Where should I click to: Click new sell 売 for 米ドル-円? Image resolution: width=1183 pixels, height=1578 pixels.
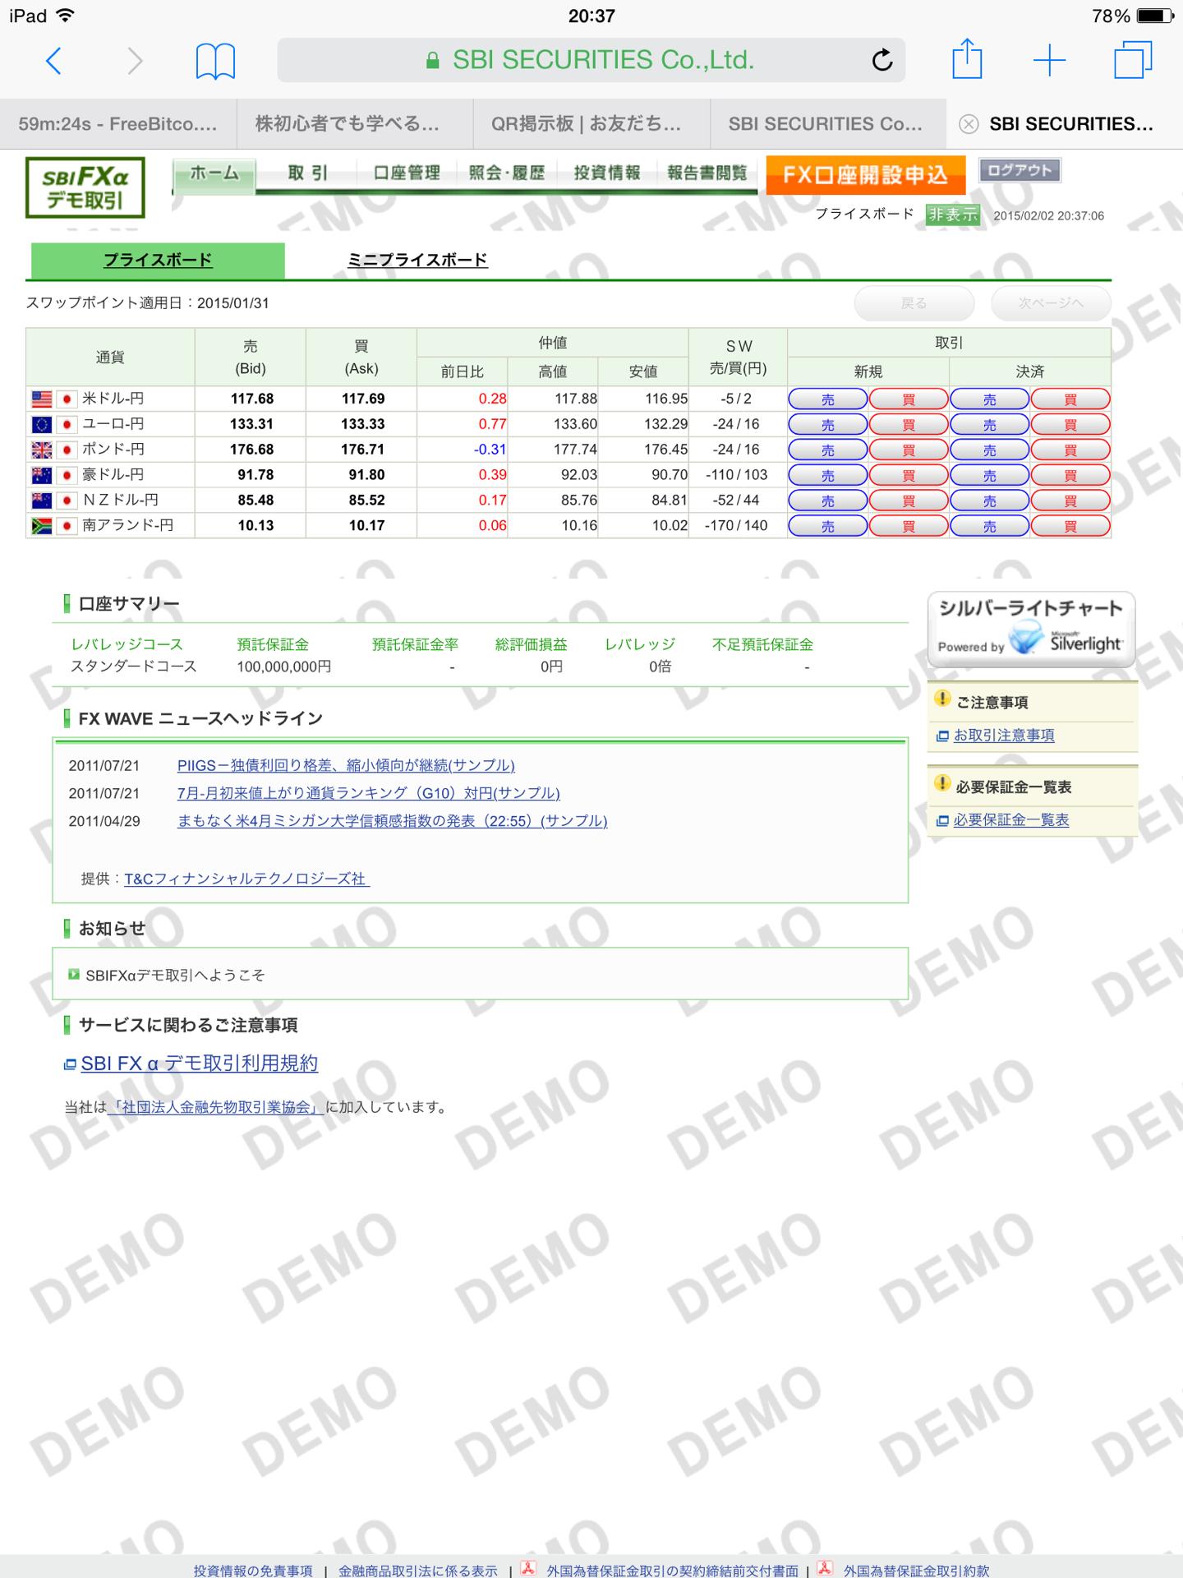pos(828,399)
